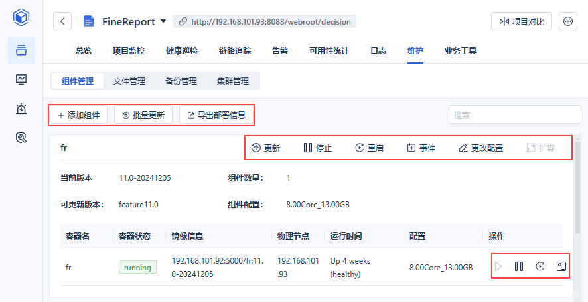The height and width of the screenshot is (302, 588).
Task: Click the 运行时间 column header
Action: pos(346,236)
